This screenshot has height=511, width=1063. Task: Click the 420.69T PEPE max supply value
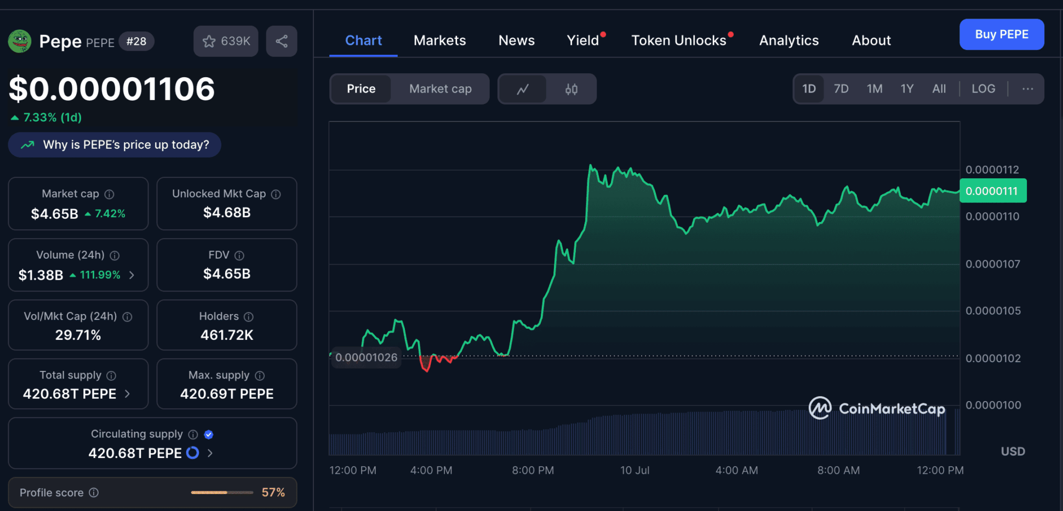(227, 394)
